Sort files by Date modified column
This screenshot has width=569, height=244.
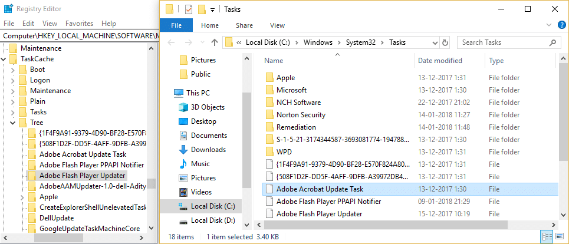[440, 61]
